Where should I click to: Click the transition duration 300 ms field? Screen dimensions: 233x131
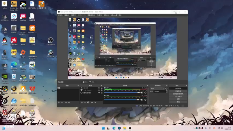pos(159,91)
